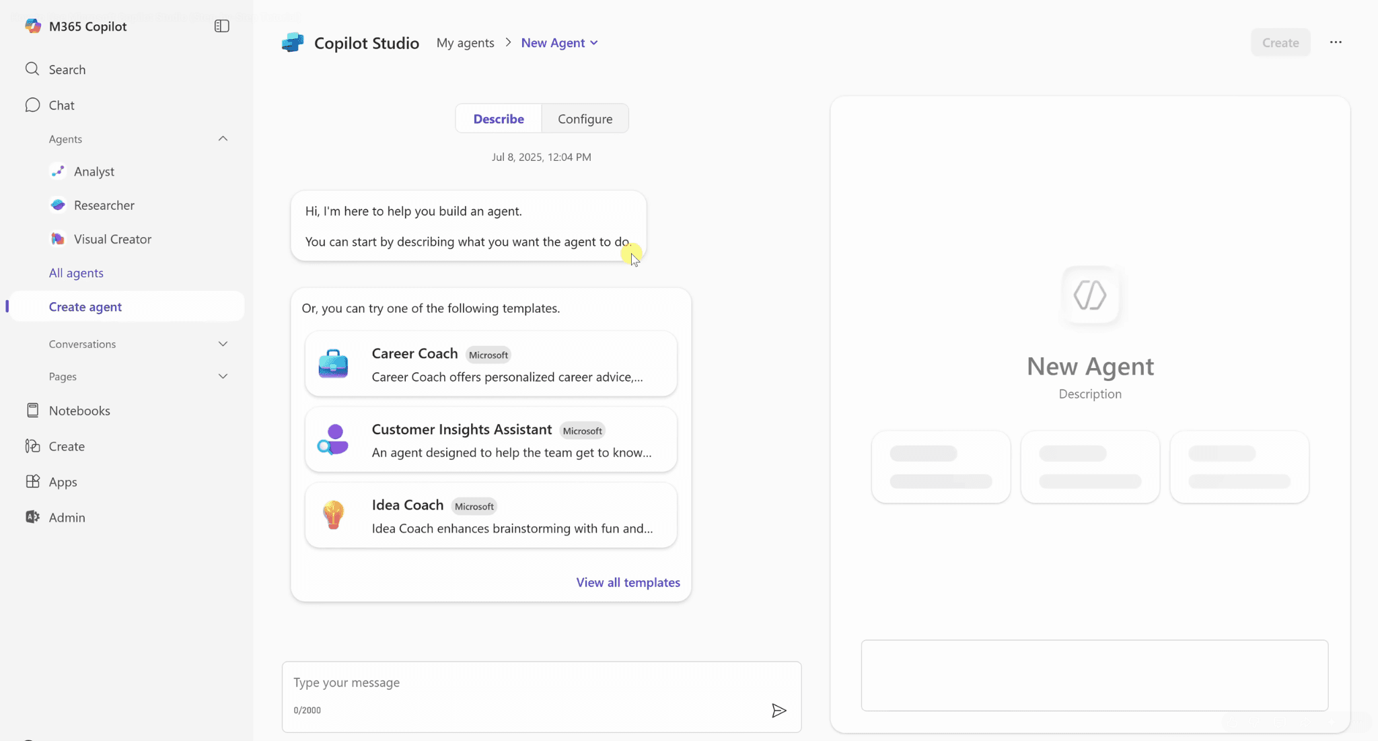Click the Customer Insights Assistant person icon

click(333, 439)
